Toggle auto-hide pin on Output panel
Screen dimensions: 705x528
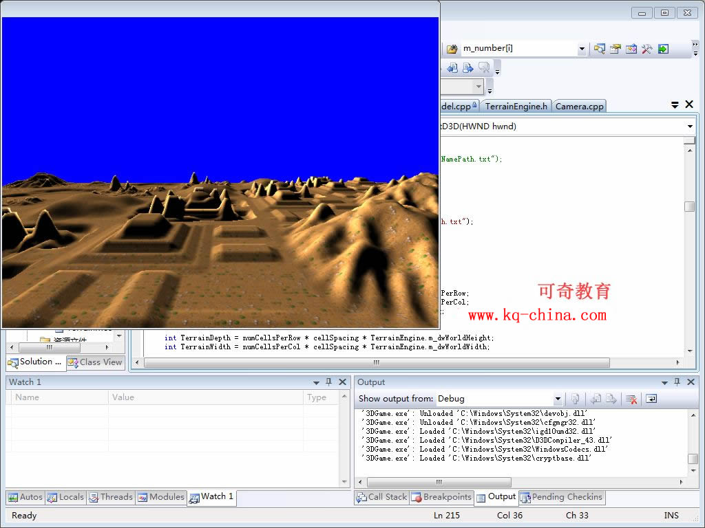pos(677,382)
